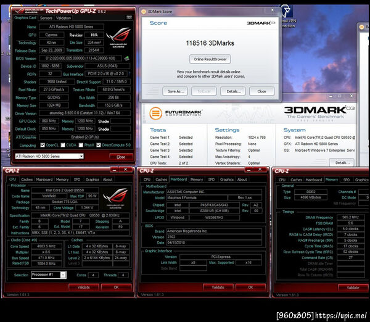Viewport: 370px width, 322px height.
Task: Click the 'Game Test 1' Selected entry
Action: 186,138
